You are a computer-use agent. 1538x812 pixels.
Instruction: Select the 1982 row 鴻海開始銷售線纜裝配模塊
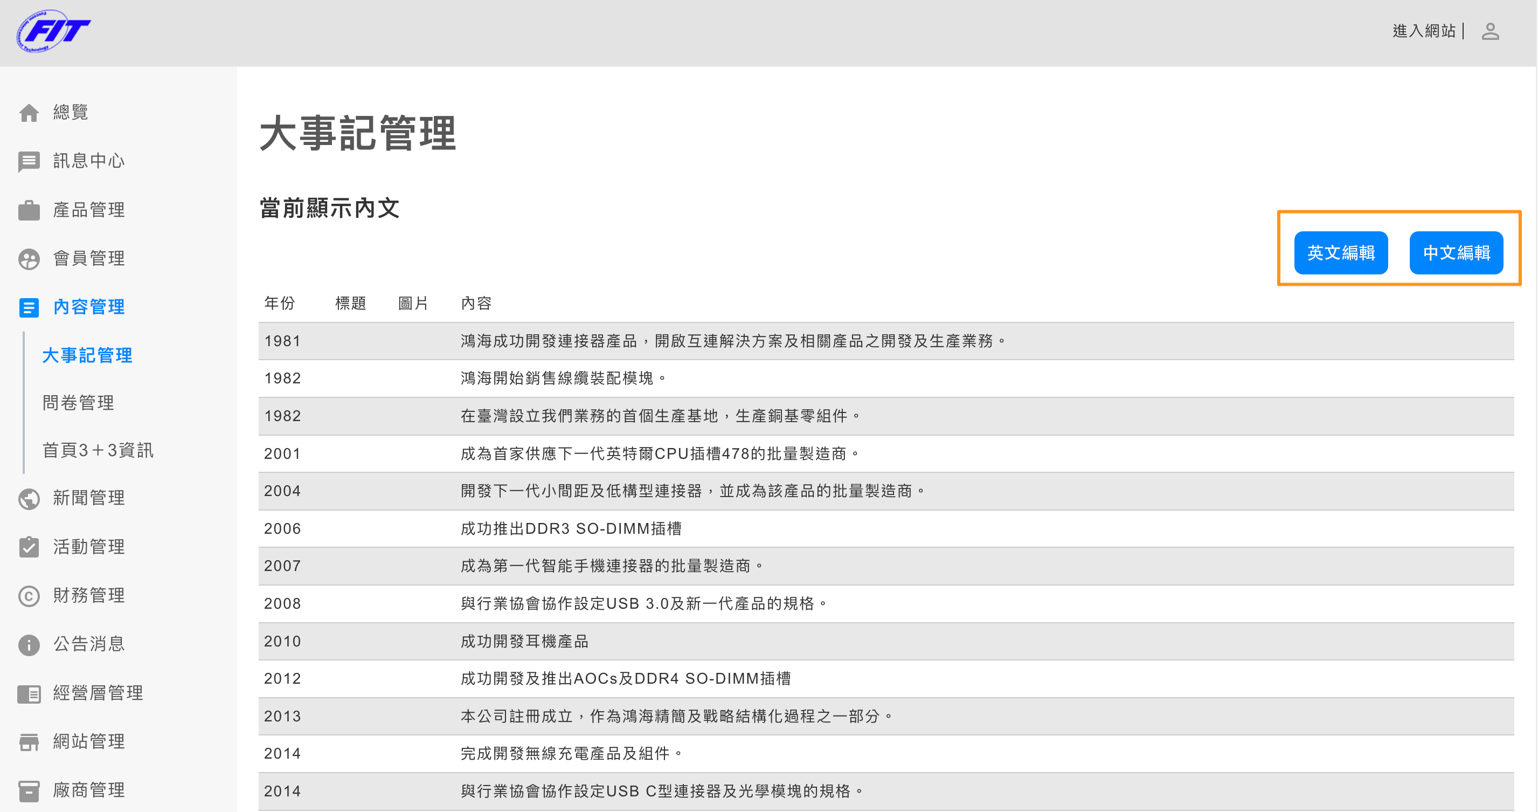pos(886,379)
